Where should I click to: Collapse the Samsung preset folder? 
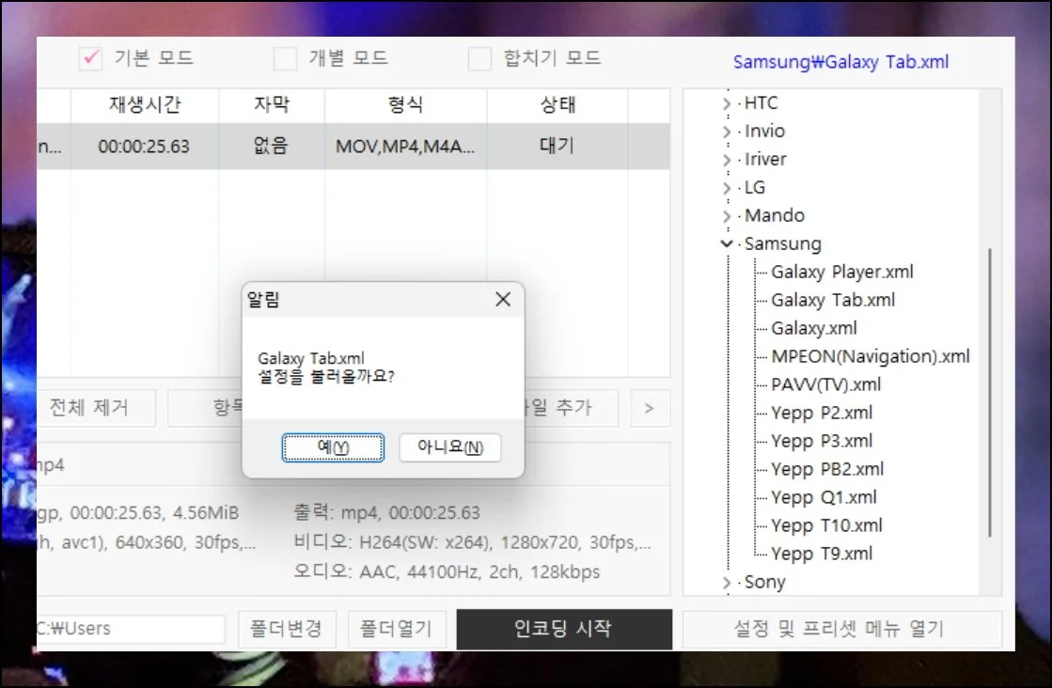click(727, 244)
